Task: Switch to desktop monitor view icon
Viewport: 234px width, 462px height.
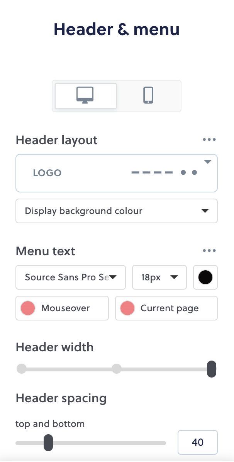Action: (85, 96)
